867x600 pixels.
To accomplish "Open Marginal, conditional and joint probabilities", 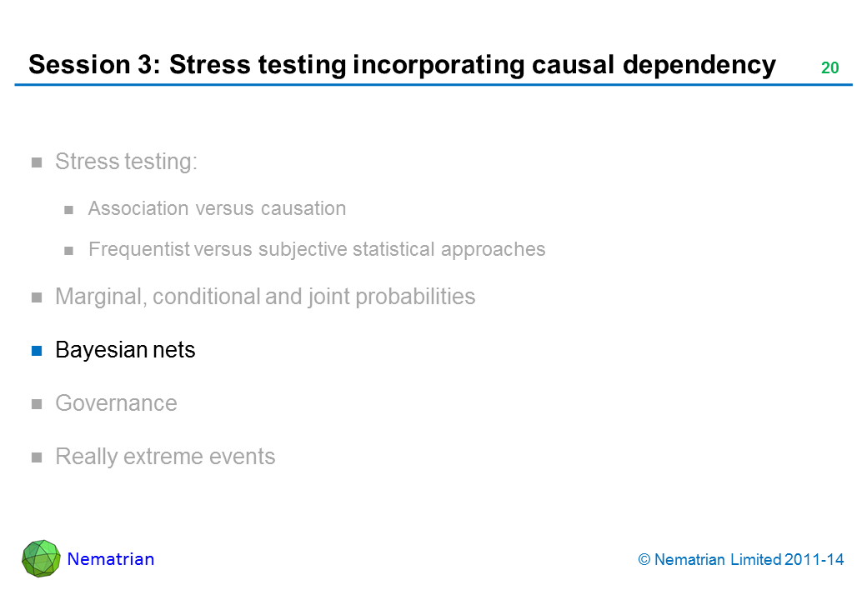I will coord(265,297).
